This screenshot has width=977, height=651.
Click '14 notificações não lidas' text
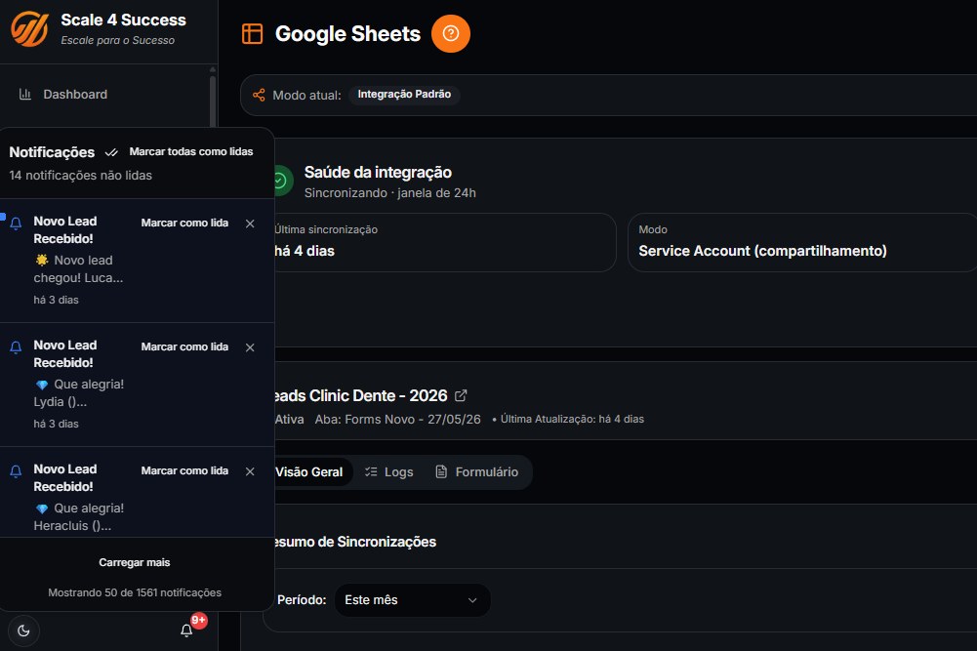[80, 175]
